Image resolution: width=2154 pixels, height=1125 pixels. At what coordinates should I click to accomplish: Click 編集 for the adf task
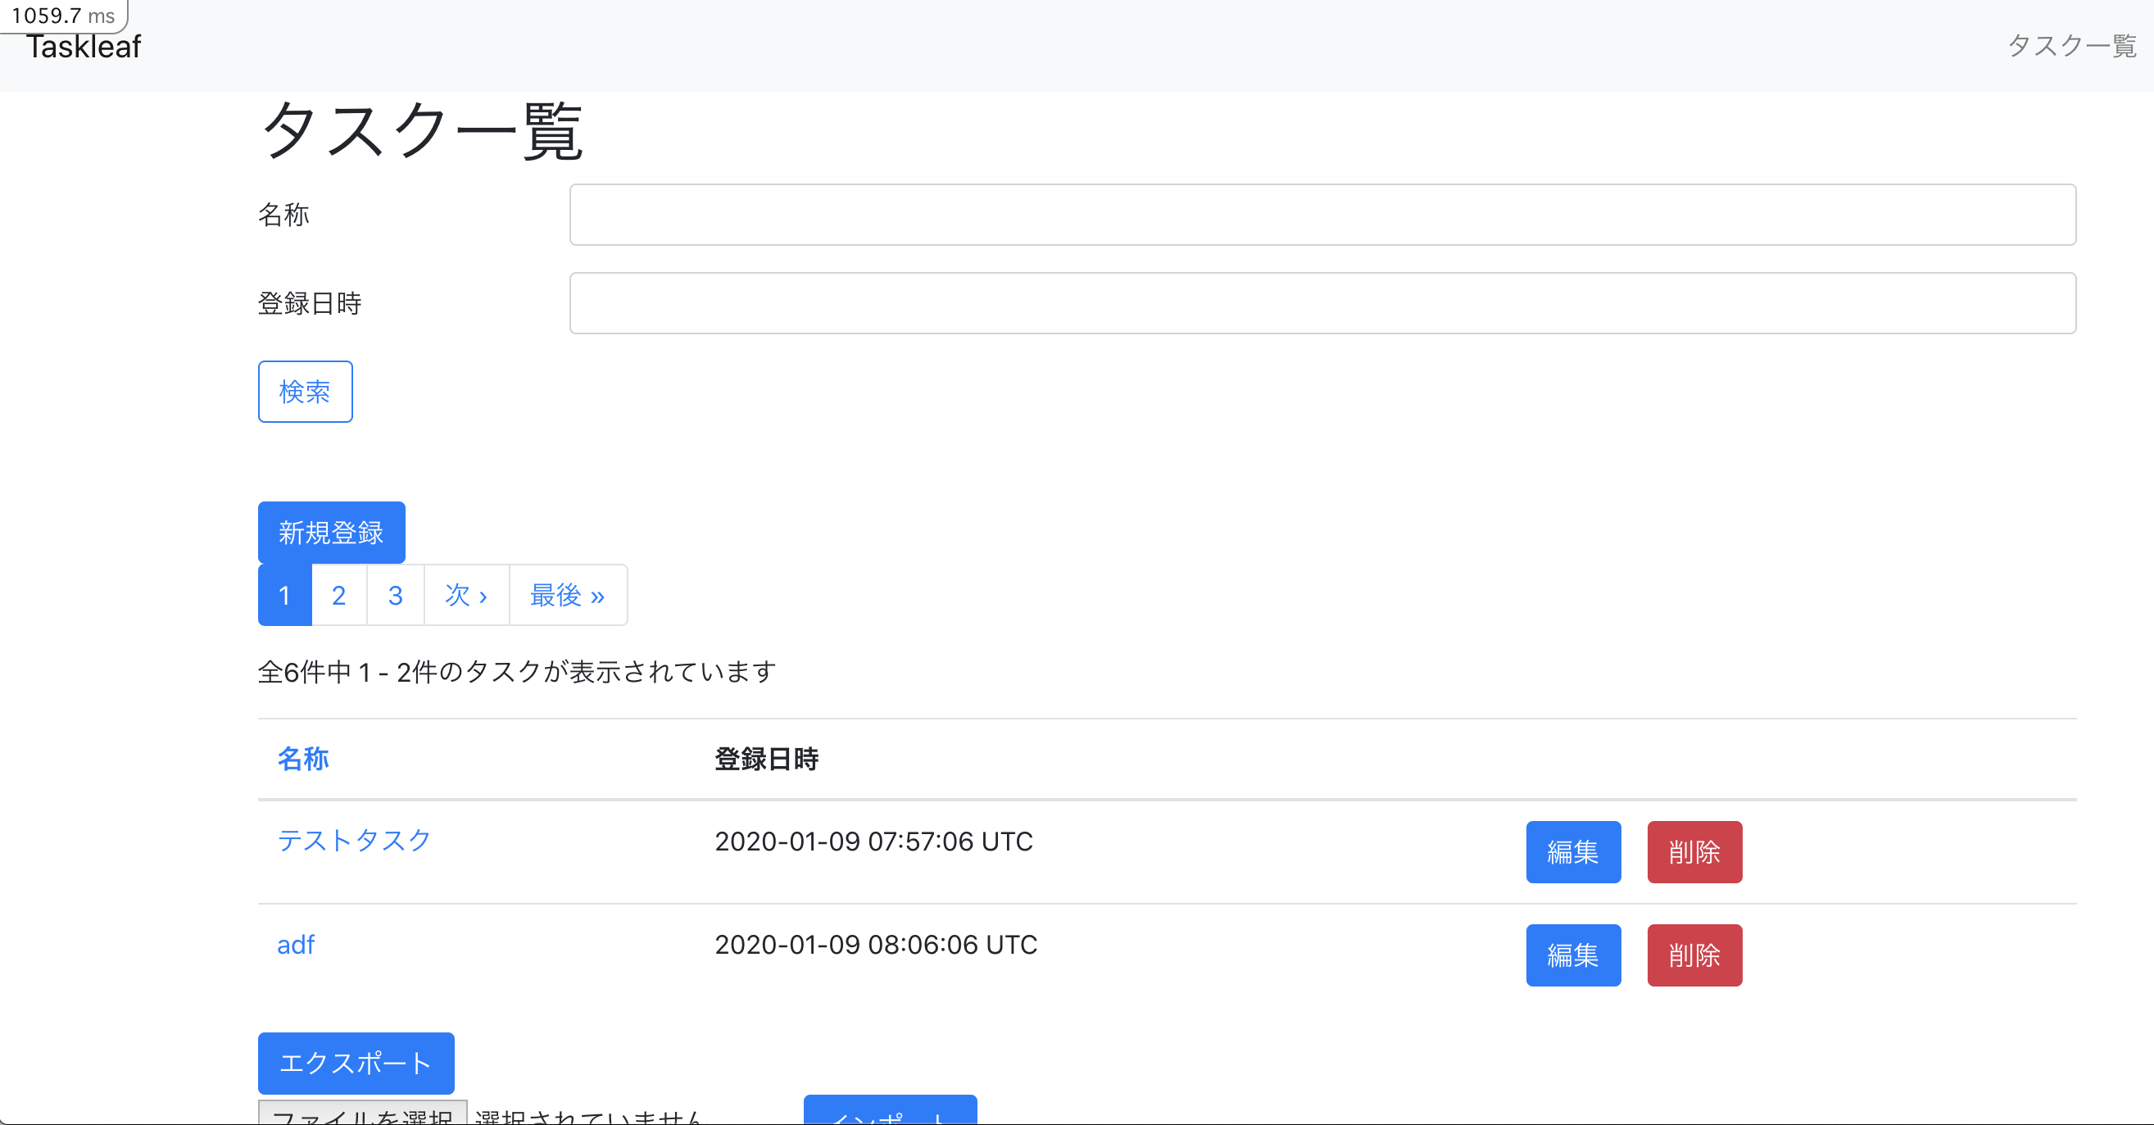1572,955
